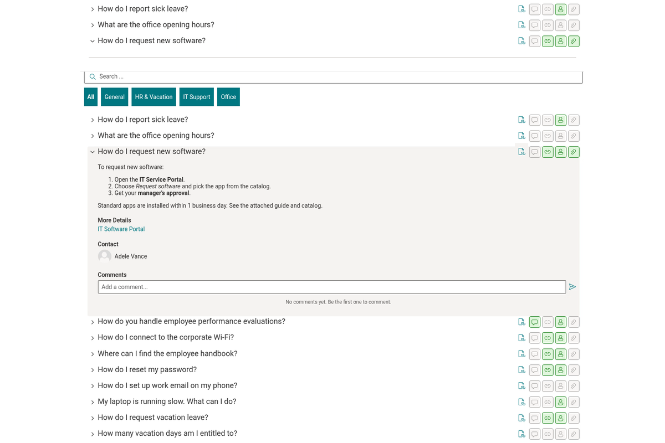
Task: Open document icon for work email question
Action: pos(521,386)
